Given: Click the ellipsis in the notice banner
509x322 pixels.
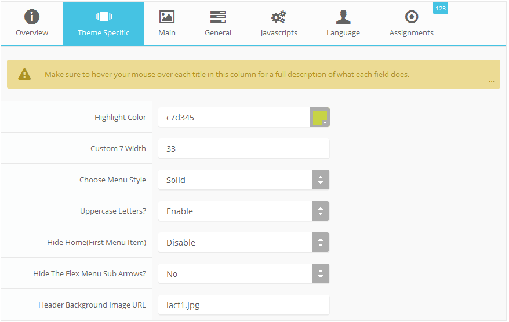Looking at the screenshot, I should click(492, 82).
